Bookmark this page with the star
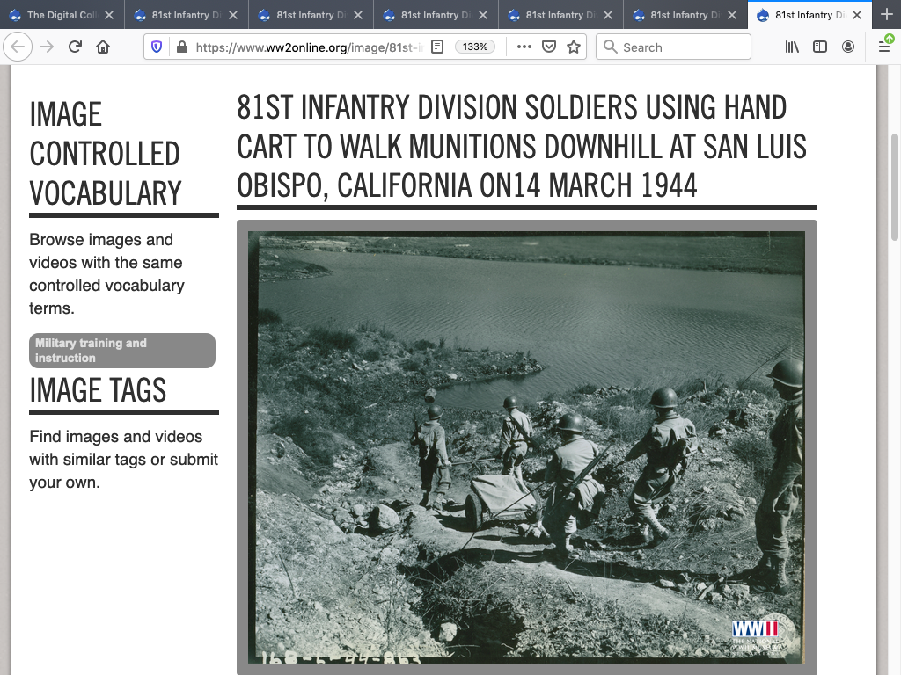This screenshot has height=675, width=901. [574, 47]
